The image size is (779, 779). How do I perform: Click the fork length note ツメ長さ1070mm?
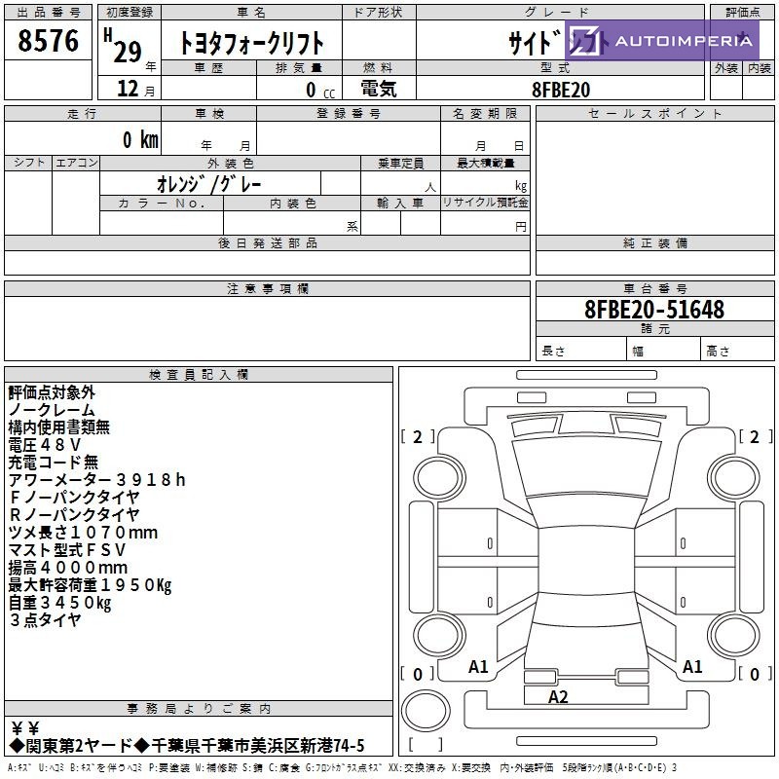coord(83,533)
